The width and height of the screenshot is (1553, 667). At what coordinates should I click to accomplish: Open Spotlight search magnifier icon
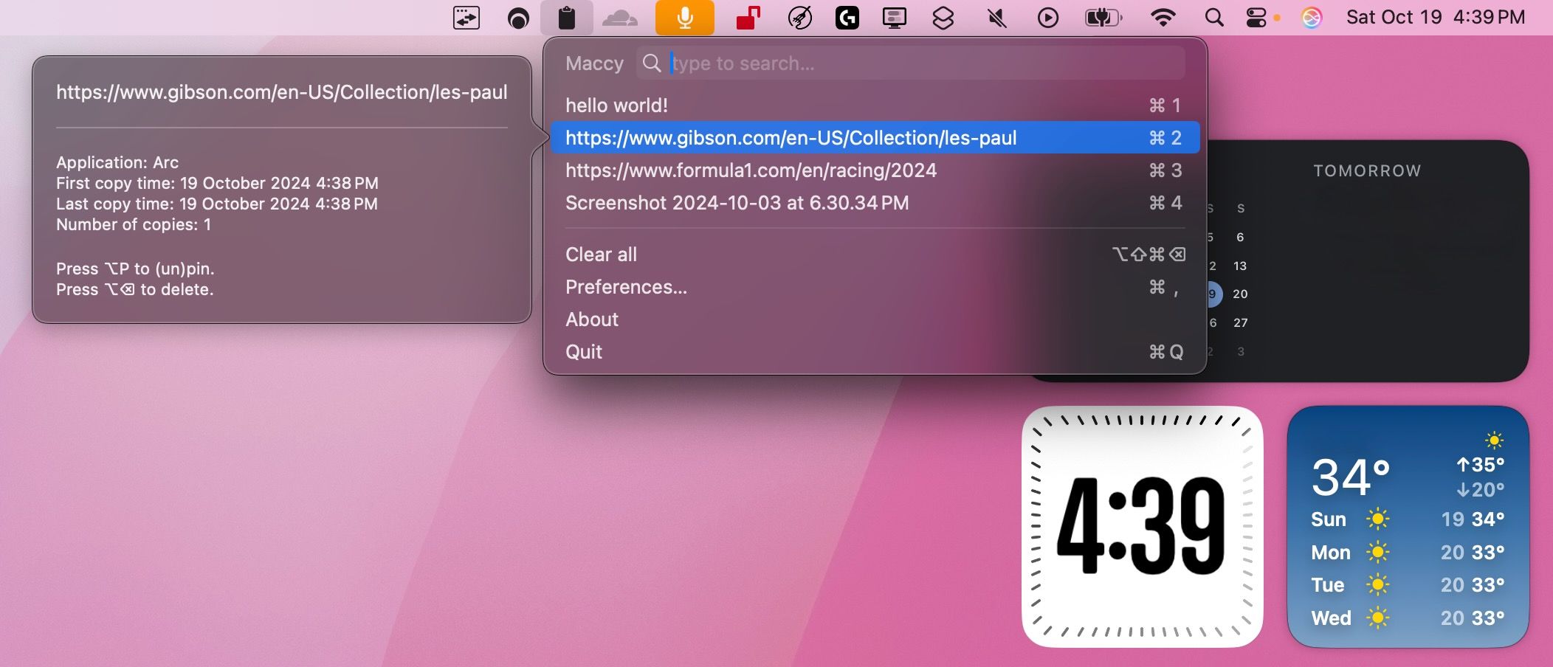[x=1213, y=18]
